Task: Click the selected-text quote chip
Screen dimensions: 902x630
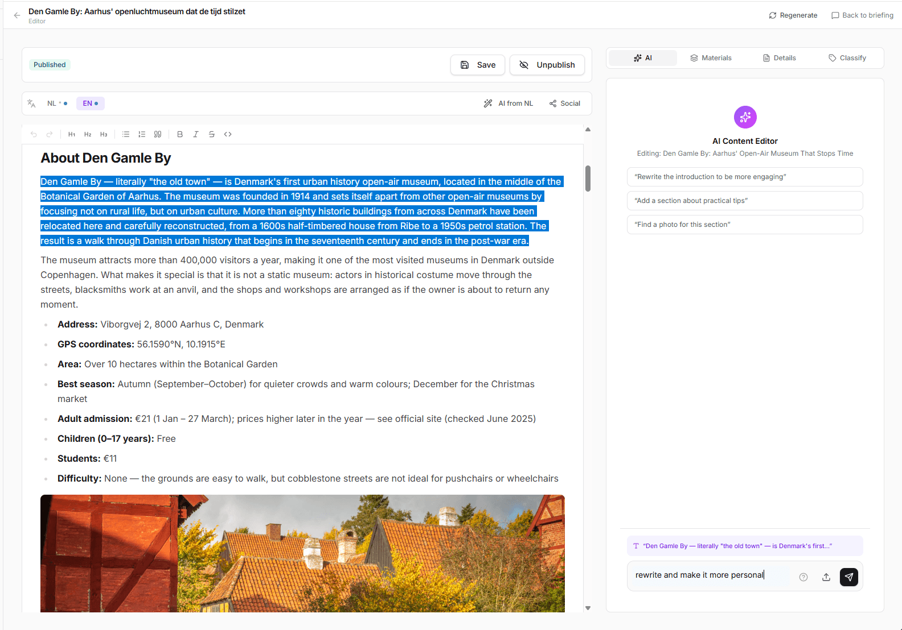Action: (x=745, y=546)
